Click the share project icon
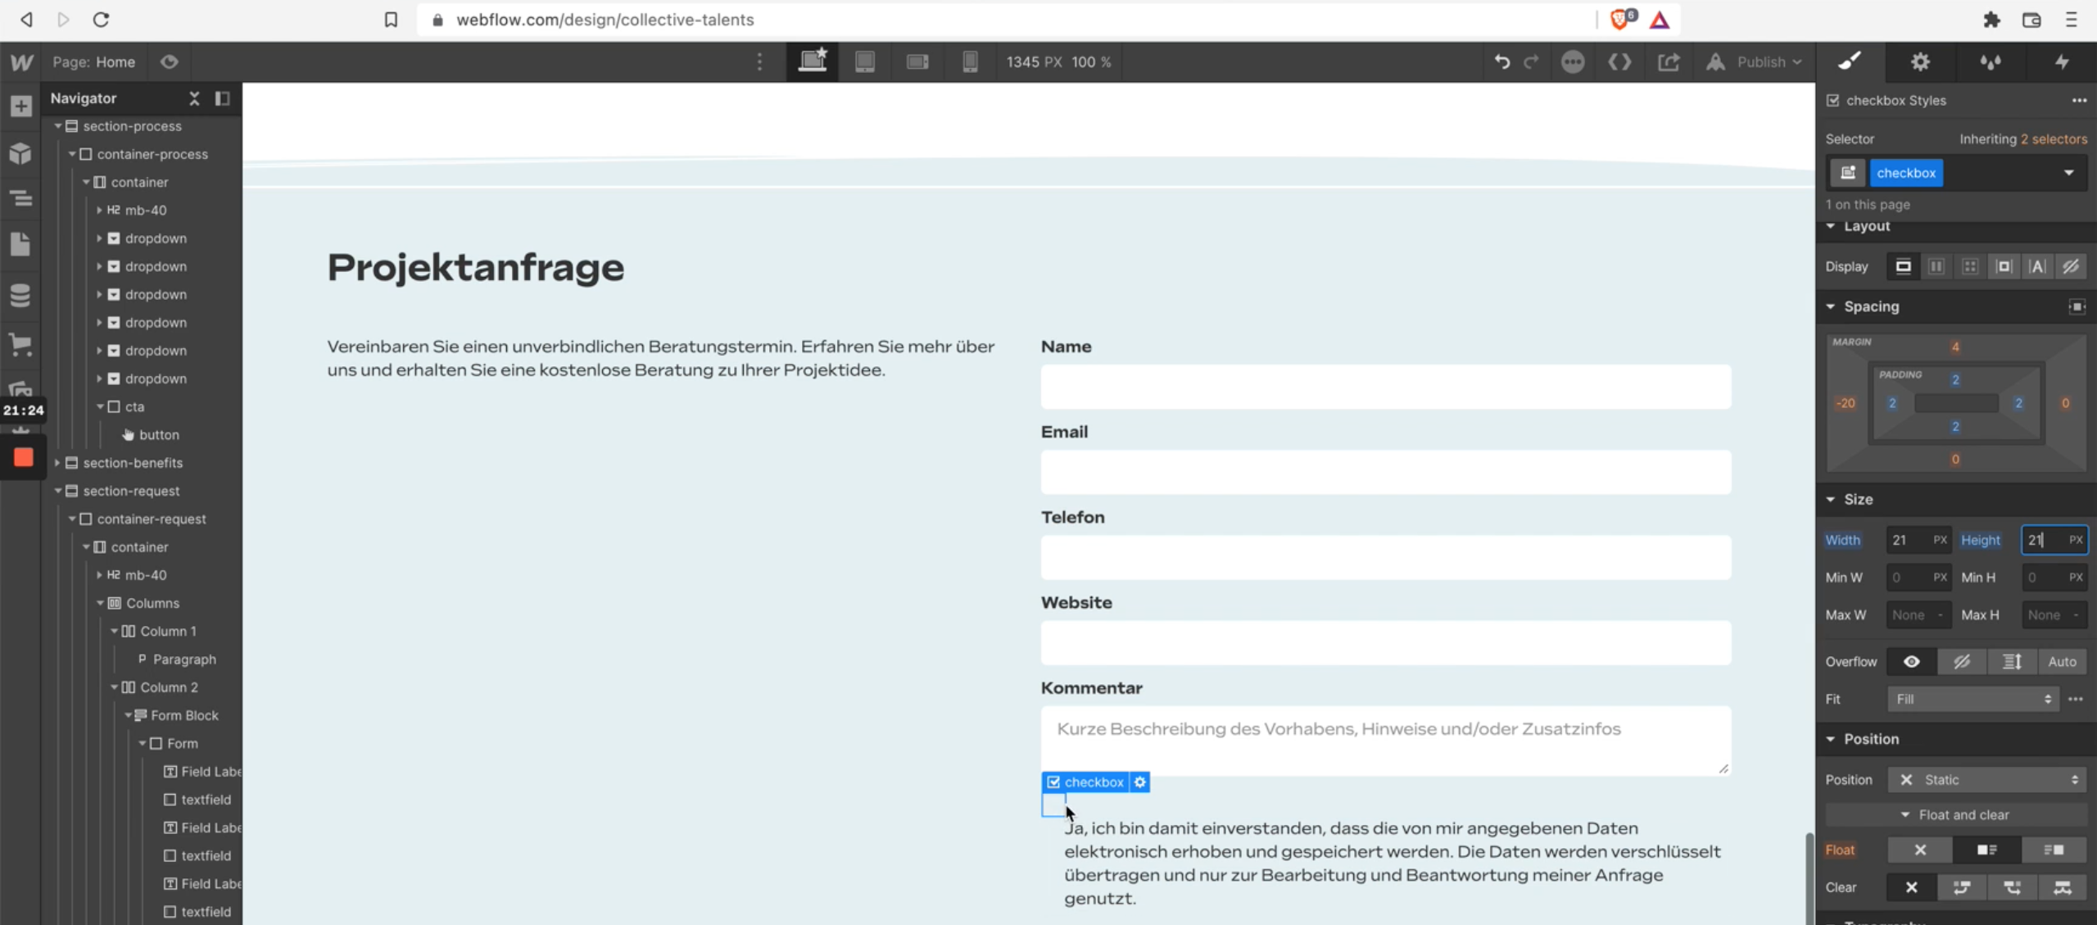 1669,62
